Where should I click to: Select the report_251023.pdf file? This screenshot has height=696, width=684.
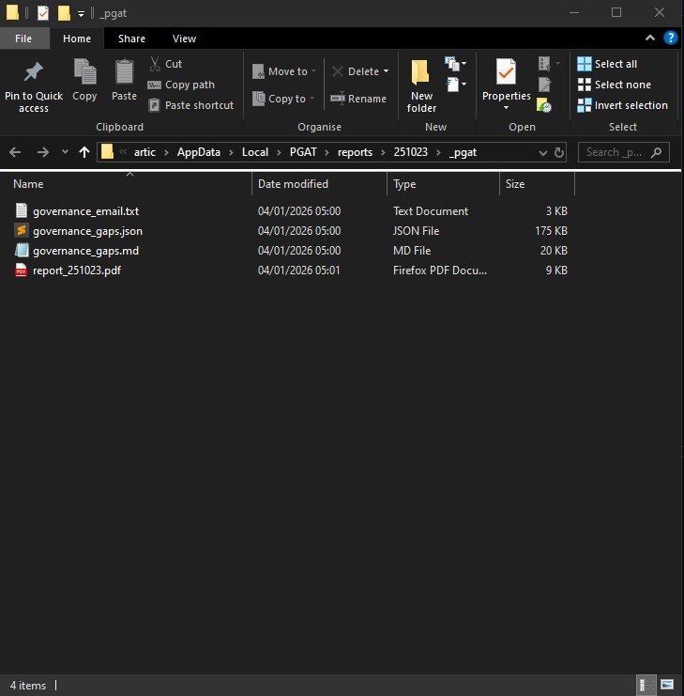click(77, 271)
